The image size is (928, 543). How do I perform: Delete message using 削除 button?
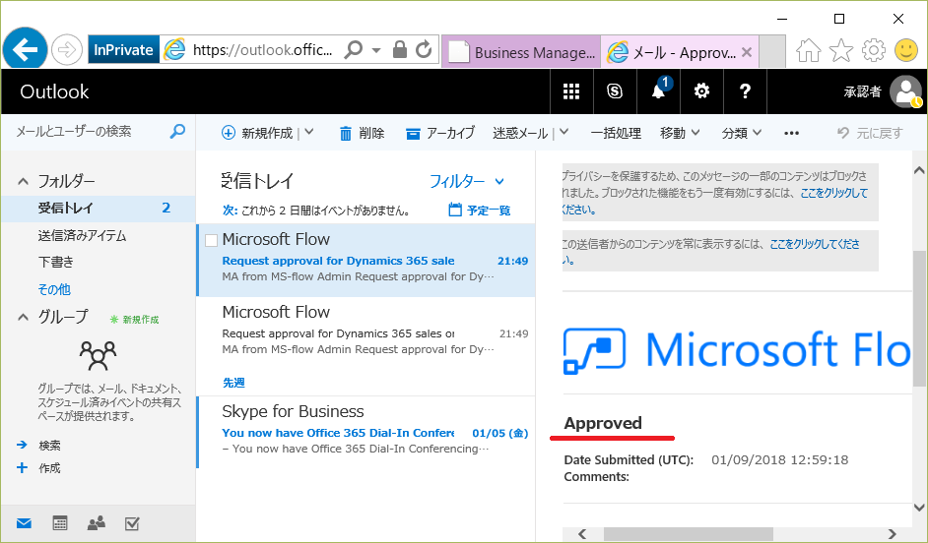[x=362, y=133]
